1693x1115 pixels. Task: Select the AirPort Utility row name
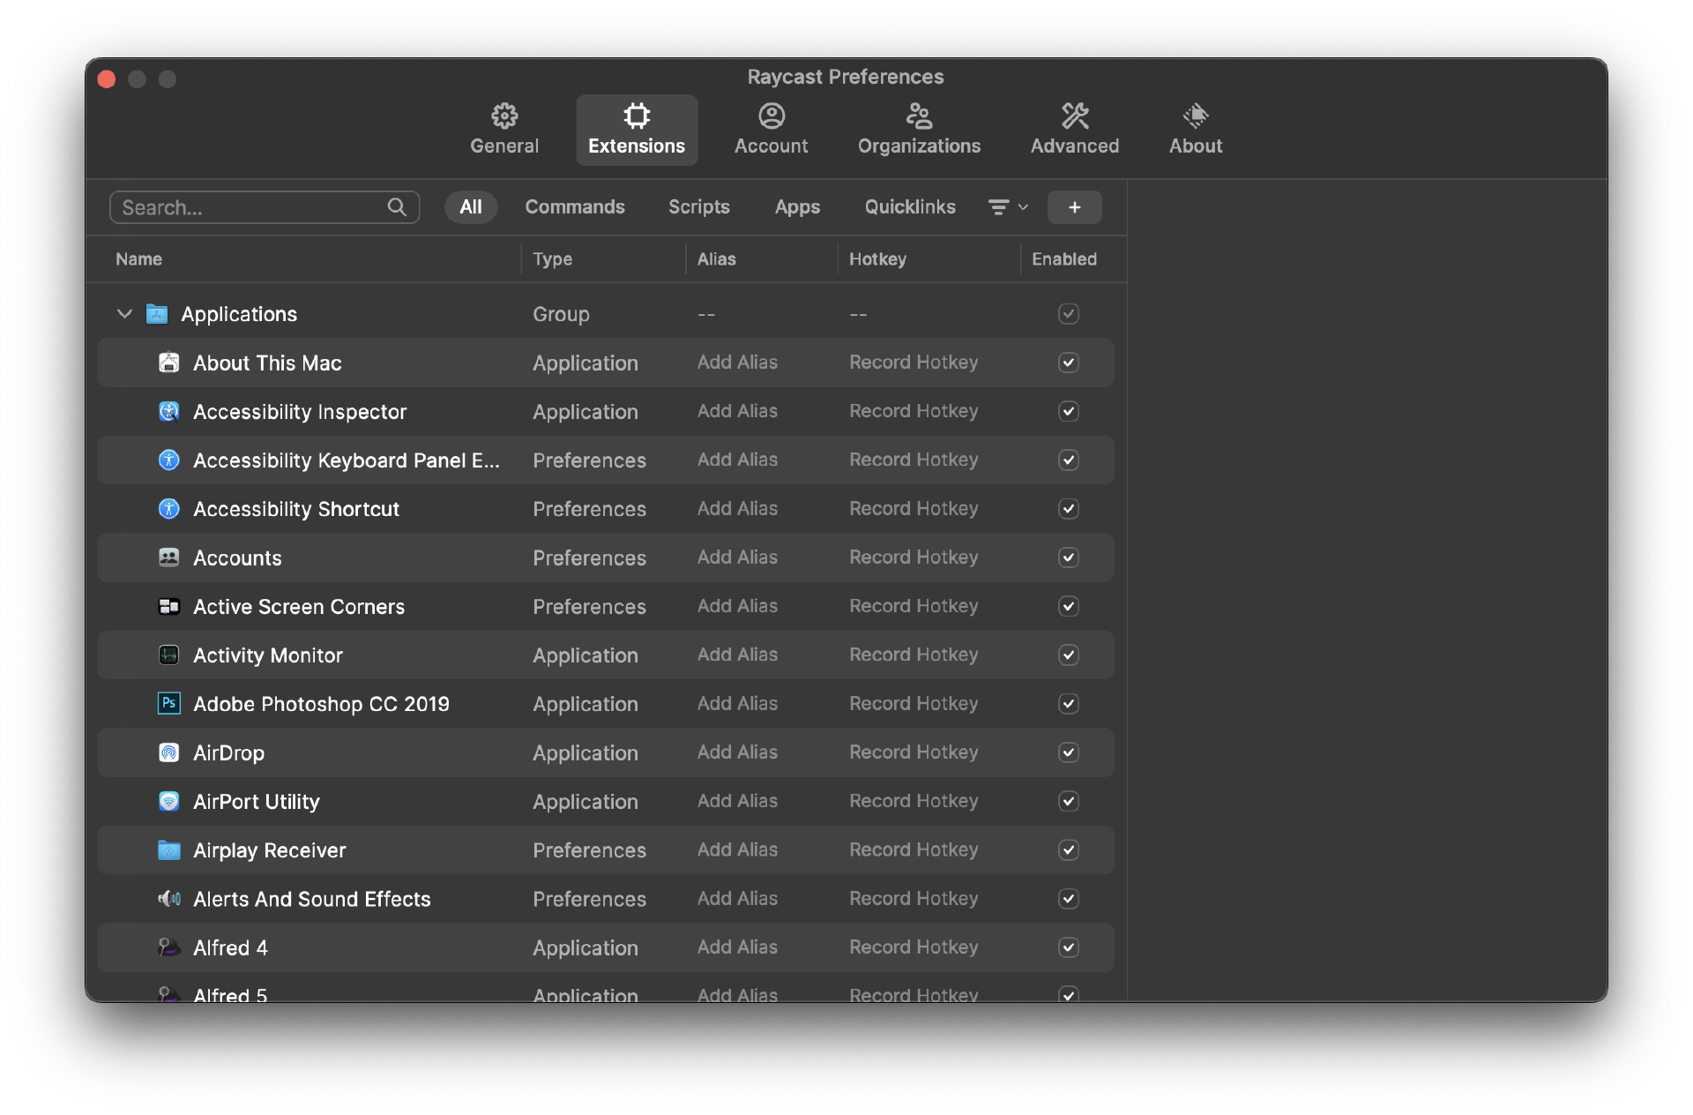tap(257, 802)
